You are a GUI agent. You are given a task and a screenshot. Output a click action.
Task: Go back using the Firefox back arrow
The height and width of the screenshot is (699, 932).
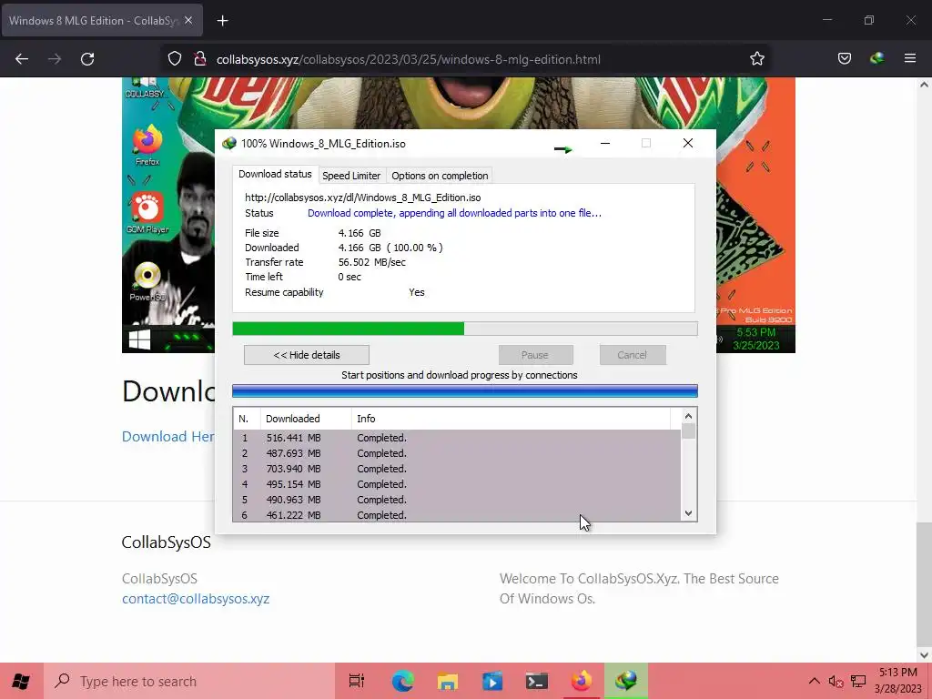(22, 59)
